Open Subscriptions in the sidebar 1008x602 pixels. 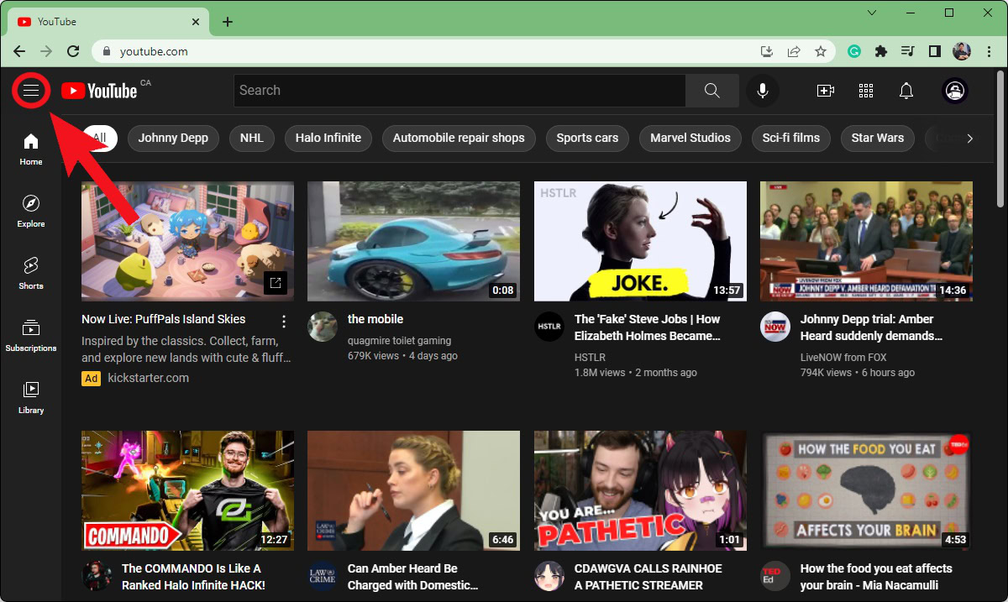(31, 335)
